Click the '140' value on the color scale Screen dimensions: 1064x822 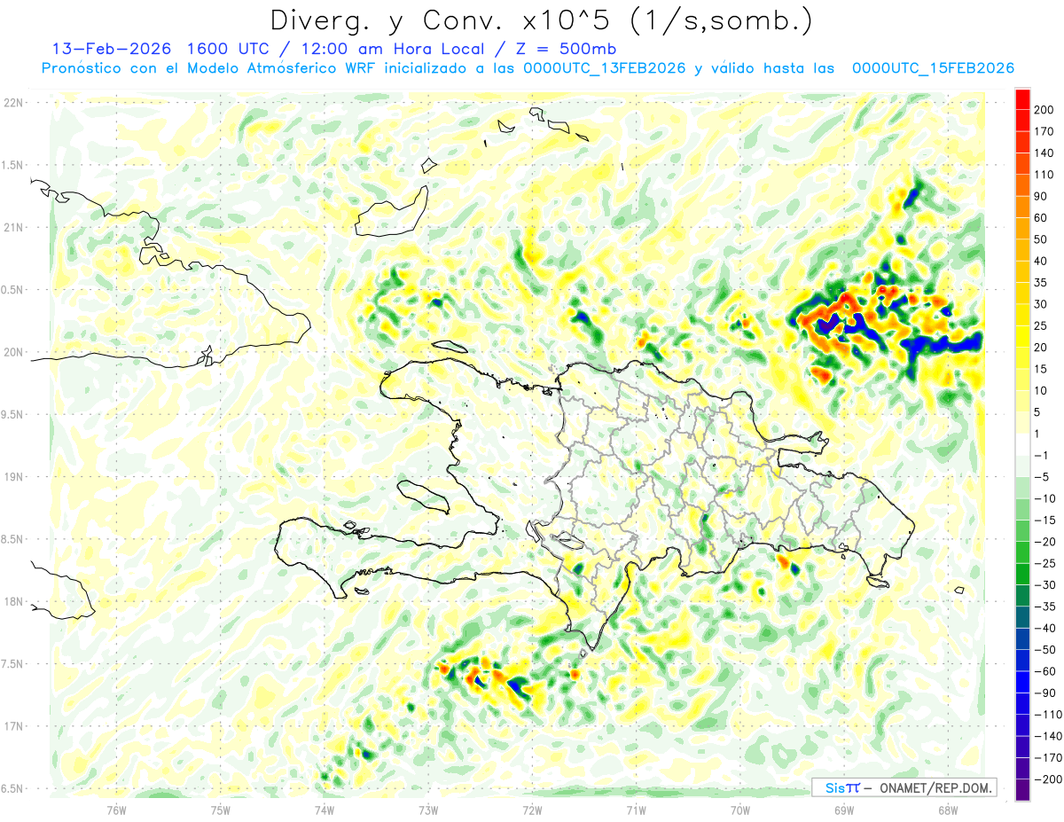(x=1044, y=153)
